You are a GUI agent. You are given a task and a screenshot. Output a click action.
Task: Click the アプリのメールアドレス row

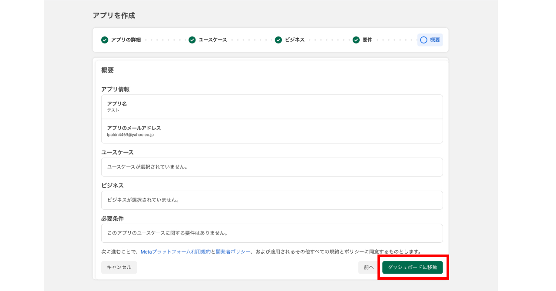coord(272,131)
